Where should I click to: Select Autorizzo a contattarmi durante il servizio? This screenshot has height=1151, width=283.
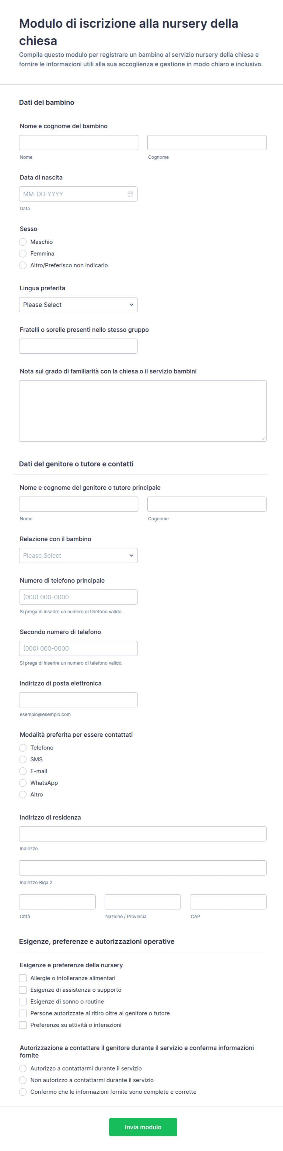(x=23, y=1068)
